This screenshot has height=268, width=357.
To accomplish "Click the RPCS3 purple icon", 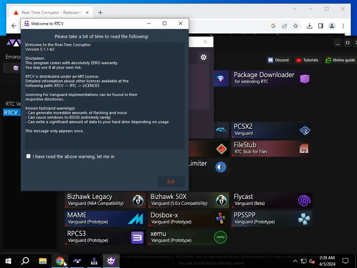I will (x=137, y=237).
